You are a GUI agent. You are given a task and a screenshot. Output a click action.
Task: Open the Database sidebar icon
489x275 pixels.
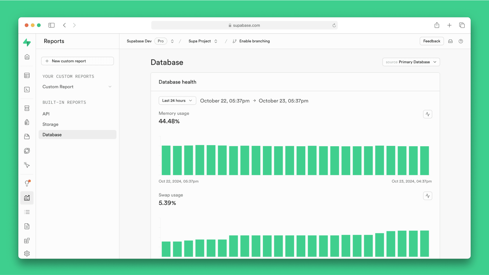(x=27, y=108)
